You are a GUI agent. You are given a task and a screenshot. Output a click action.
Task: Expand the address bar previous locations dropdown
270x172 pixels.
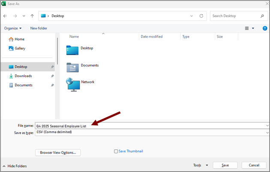pyautogui.click(x=192, y=16)
